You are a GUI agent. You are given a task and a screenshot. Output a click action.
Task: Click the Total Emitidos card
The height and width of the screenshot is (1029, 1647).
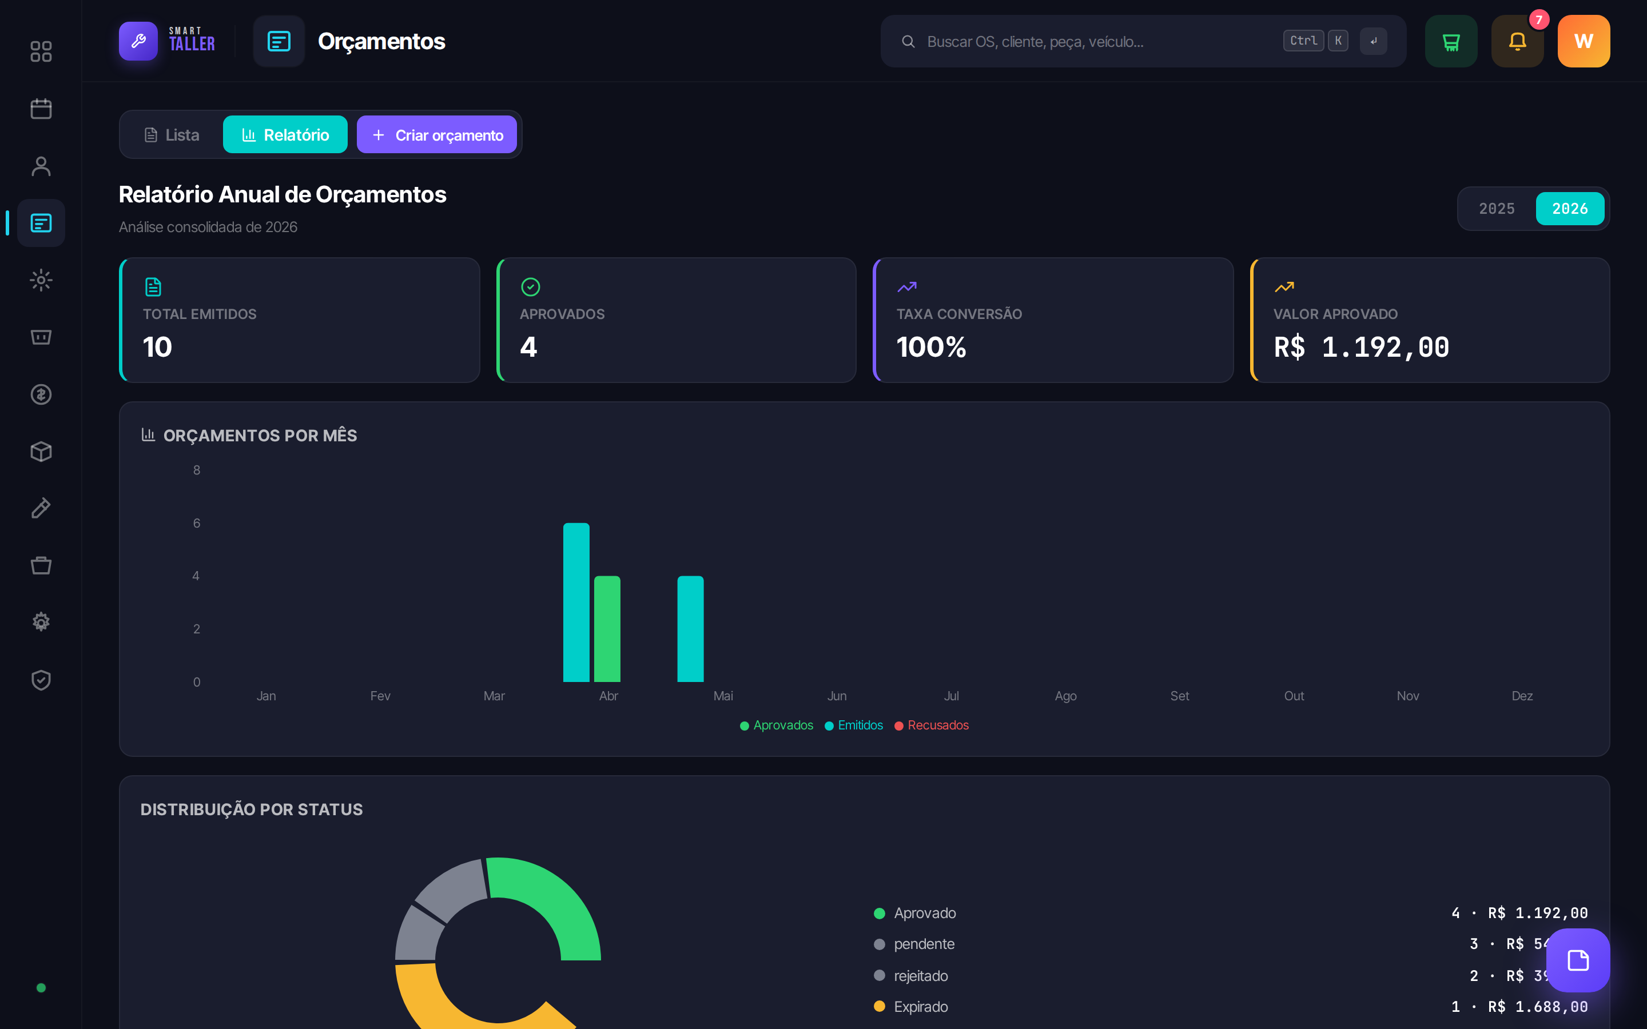(300, 320)
